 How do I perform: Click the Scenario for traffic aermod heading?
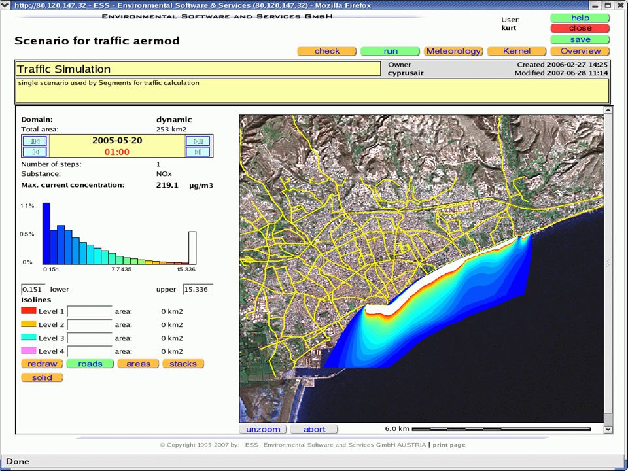[97, 41]
